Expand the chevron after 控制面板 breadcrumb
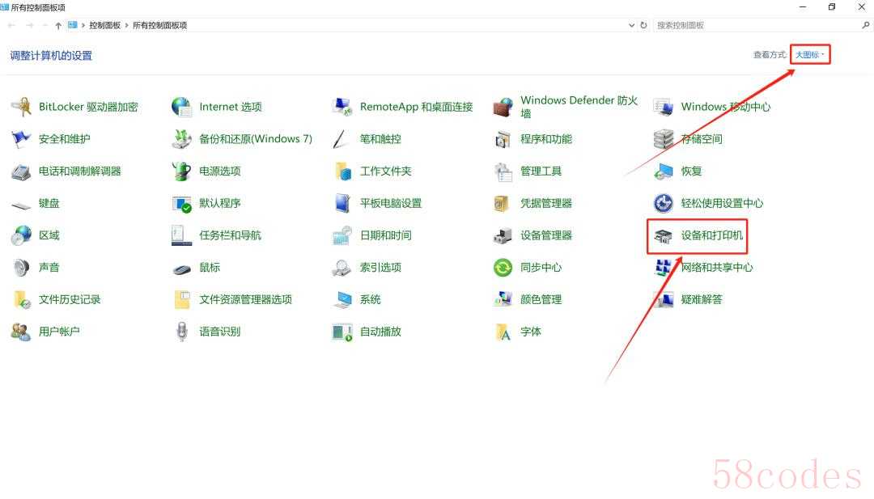 (126, 25)
